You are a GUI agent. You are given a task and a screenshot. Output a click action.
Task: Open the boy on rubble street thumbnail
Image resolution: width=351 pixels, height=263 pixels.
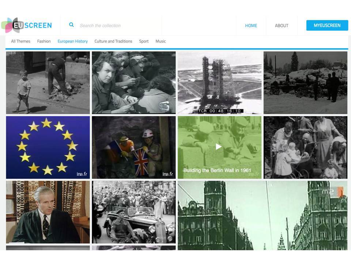[48, 83]
